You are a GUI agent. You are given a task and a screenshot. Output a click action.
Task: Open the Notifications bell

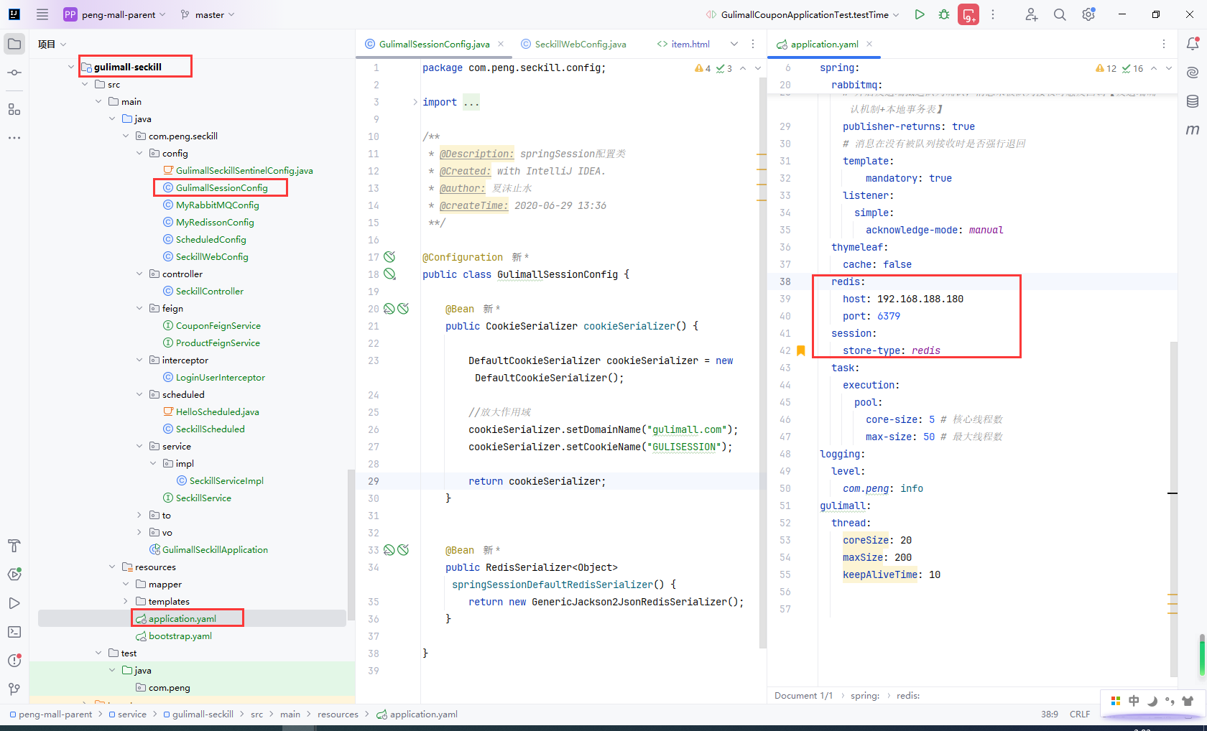(1193, 44)
